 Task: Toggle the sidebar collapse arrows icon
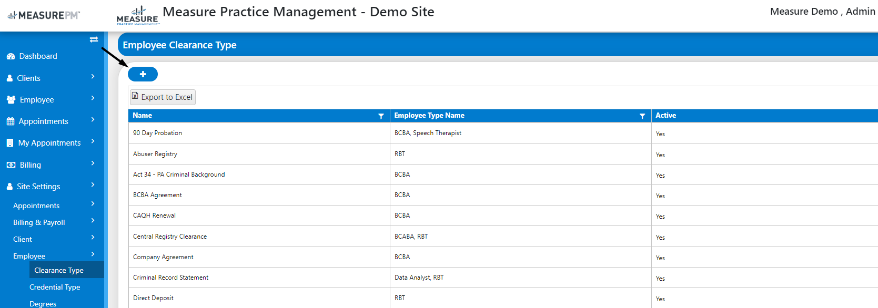pyautogui.click(x=94, y=39)
